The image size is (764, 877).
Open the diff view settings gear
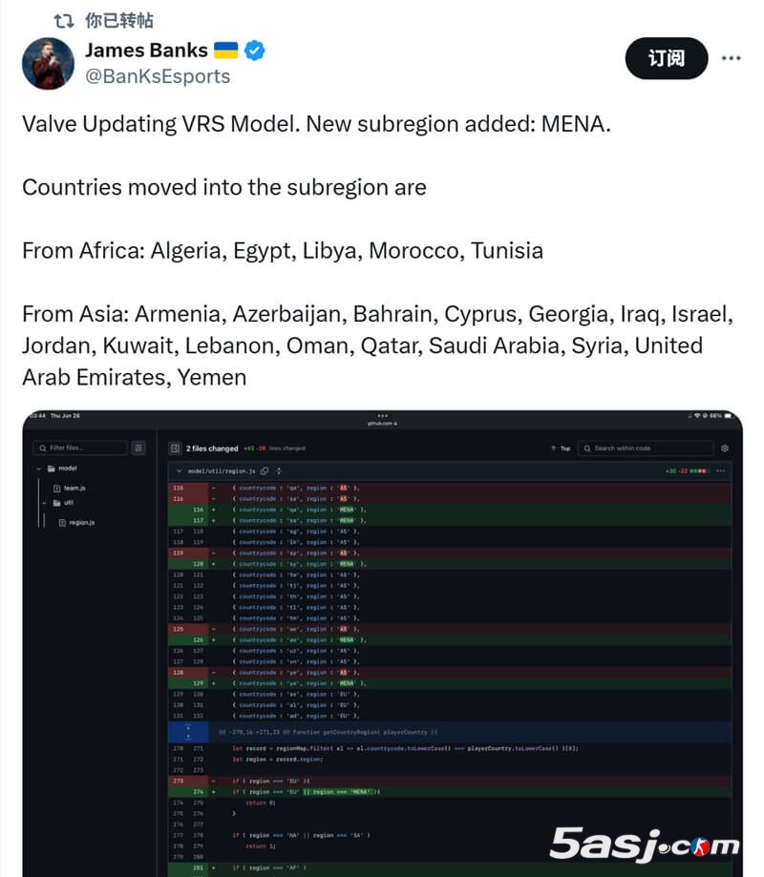(725, 448)
